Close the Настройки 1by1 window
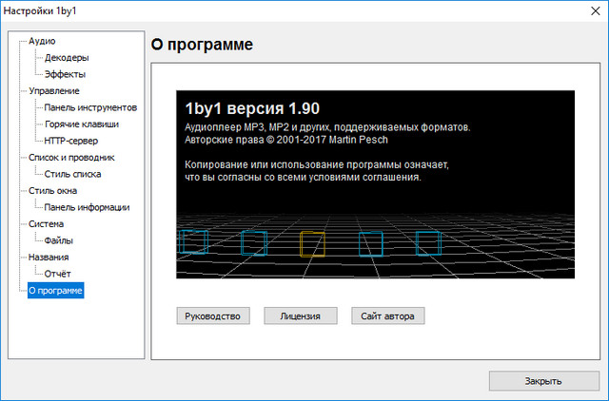 pyautogui.click(x=596, y=10)
